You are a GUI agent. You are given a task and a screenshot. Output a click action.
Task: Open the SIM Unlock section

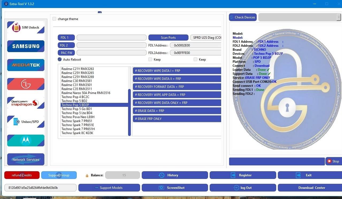pyautogui.click(x=26, y=28)
